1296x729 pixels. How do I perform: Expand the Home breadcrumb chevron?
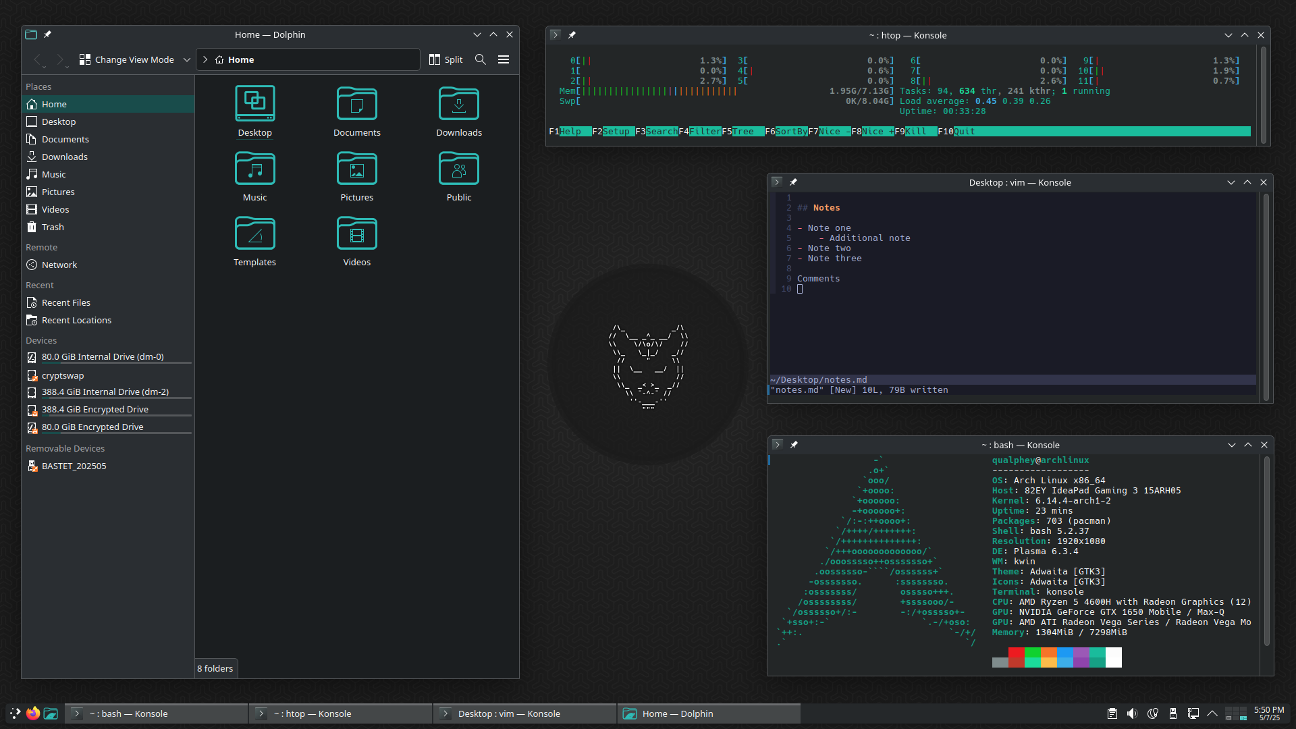(x=205, y=59)
